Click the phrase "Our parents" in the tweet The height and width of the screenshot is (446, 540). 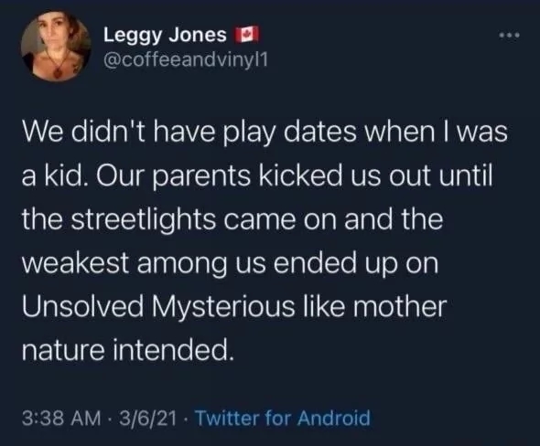(x=173, y=176)
